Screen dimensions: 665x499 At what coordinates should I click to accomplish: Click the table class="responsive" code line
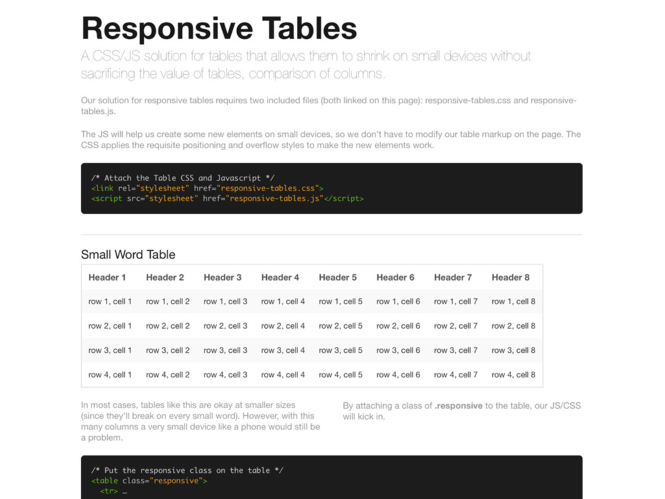[149, 481]
